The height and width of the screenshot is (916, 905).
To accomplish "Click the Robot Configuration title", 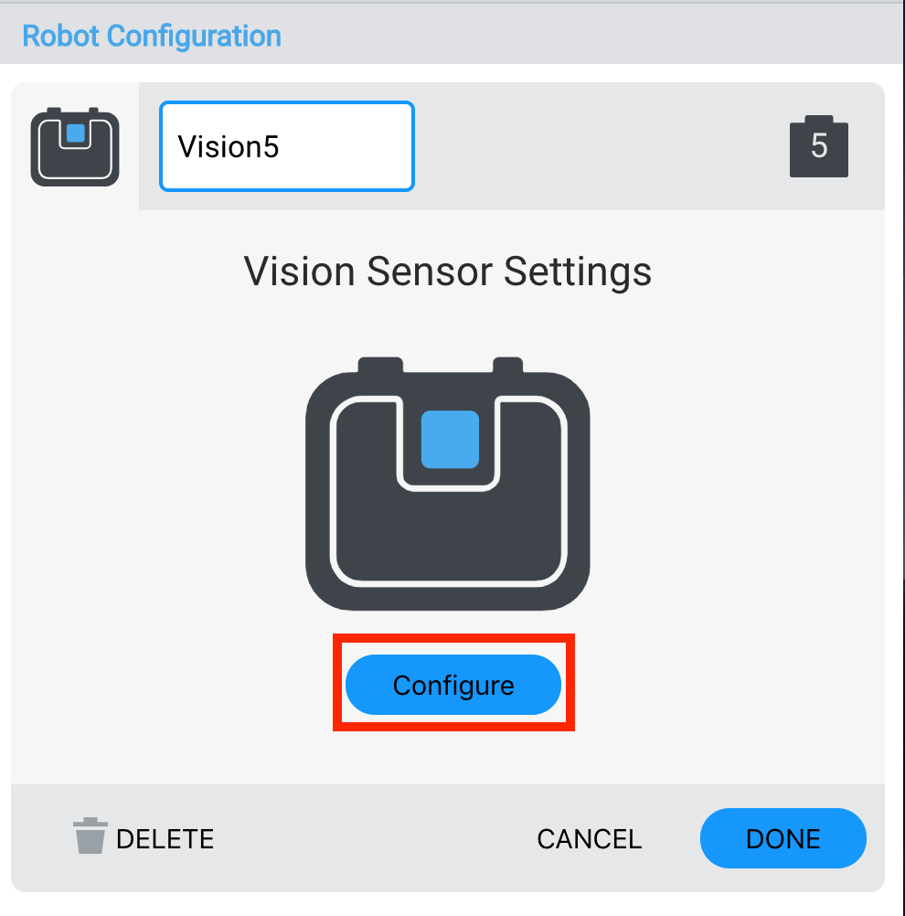I will (152, 35).
